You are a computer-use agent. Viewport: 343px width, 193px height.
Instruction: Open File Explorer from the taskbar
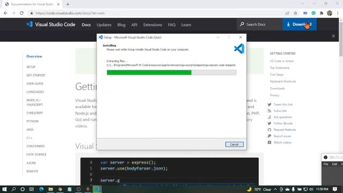click(x=50, y=189)
